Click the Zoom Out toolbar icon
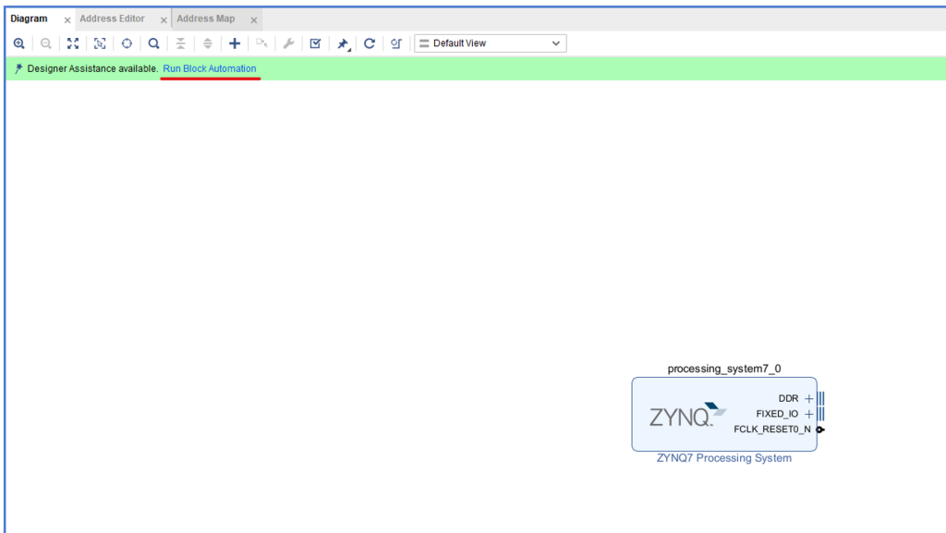 pyautogui.click(x=46, y=43)
